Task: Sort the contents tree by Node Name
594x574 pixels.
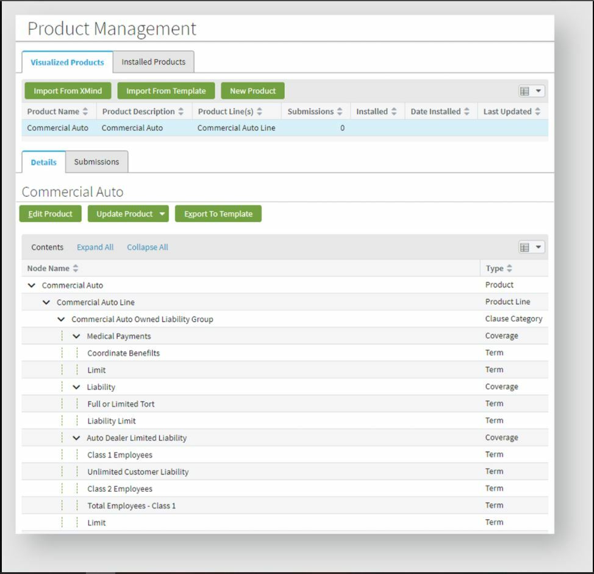Action: click(x=76, y=268)
